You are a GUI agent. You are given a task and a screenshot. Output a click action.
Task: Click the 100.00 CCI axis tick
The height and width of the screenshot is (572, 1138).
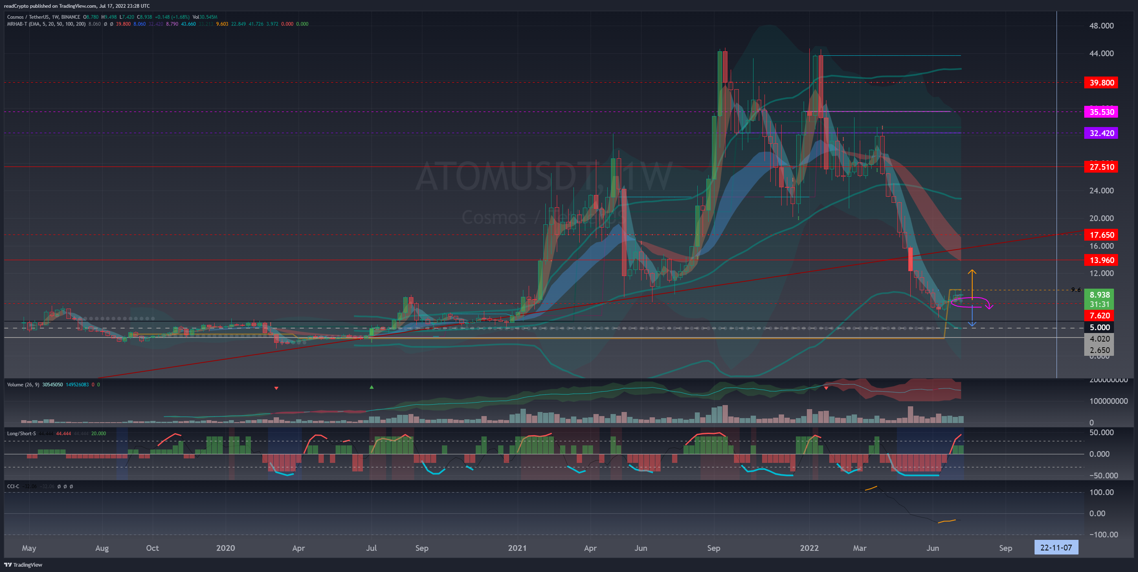[x=1101, y=492]
